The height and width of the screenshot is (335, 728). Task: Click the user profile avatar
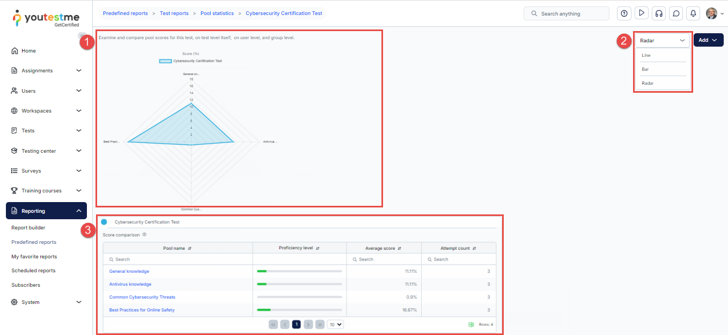pyautogui.click(x=711, y=13)
